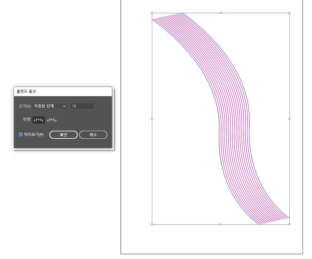This screenshot has height=259, width=312.
Task: Click the top-center bounding box handle
Action: [x=220, y=13]
